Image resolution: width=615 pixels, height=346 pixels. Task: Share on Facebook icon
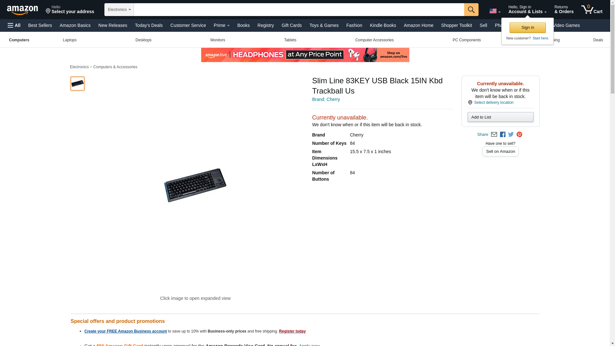point(502,135)
